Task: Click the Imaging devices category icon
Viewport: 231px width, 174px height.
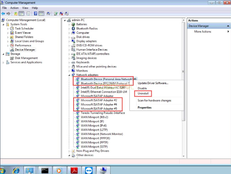Action: (x=73, y=58)
